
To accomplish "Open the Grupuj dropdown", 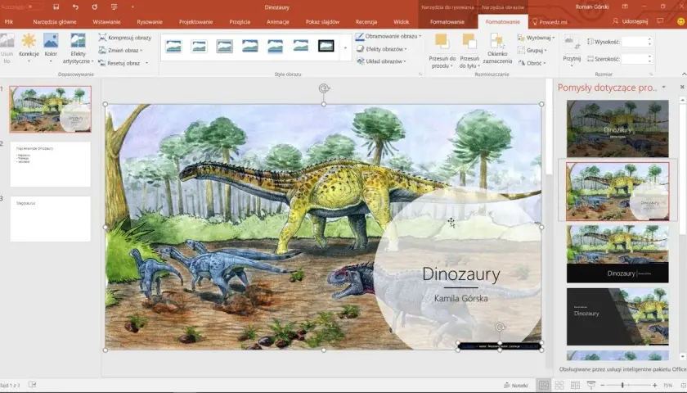I will [532, 51].
